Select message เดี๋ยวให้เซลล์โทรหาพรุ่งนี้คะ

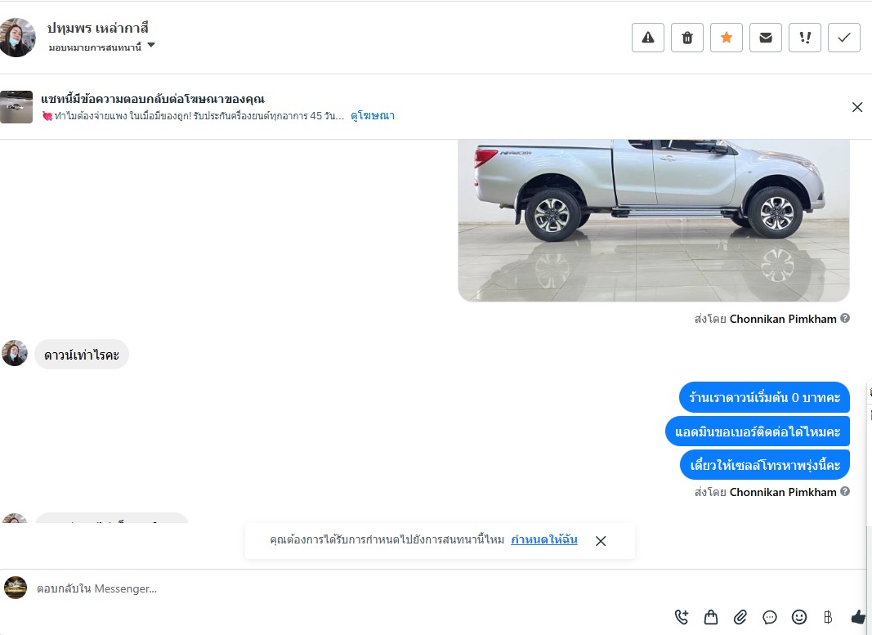(765, 465)
